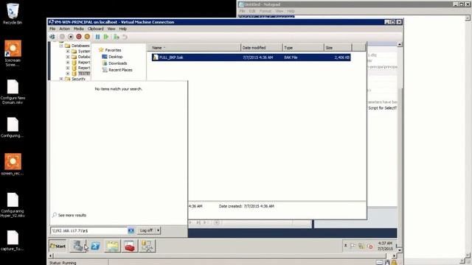472x265 pixels.
Task: Open Recycle Bin on the desktop
Action: pyautogui.click(x=13, y=13)
